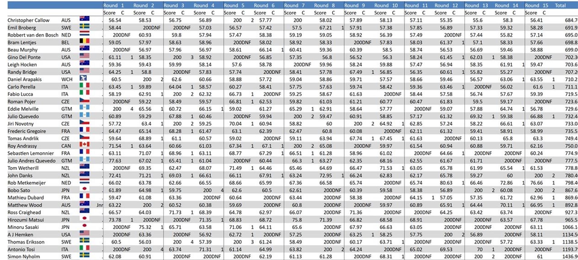The image size is (578, 260).
Task: Select Julio Quevedo's Round 13 score 69.32
Action: coord(476,116)
